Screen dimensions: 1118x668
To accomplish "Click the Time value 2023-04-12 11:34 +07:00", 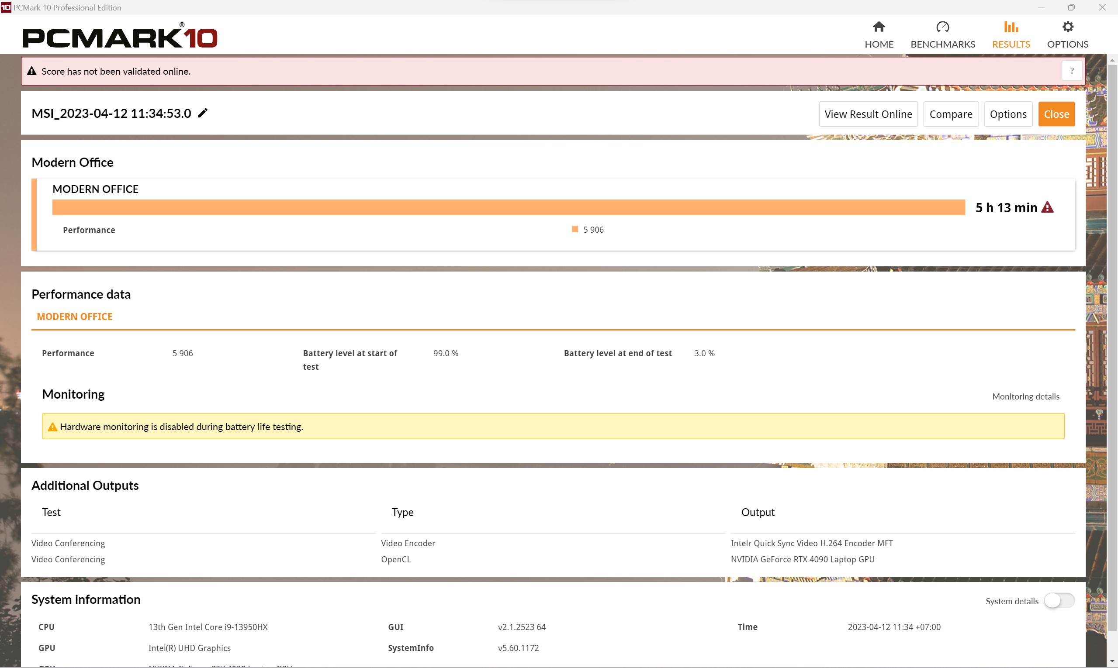I will pos(894,627).
